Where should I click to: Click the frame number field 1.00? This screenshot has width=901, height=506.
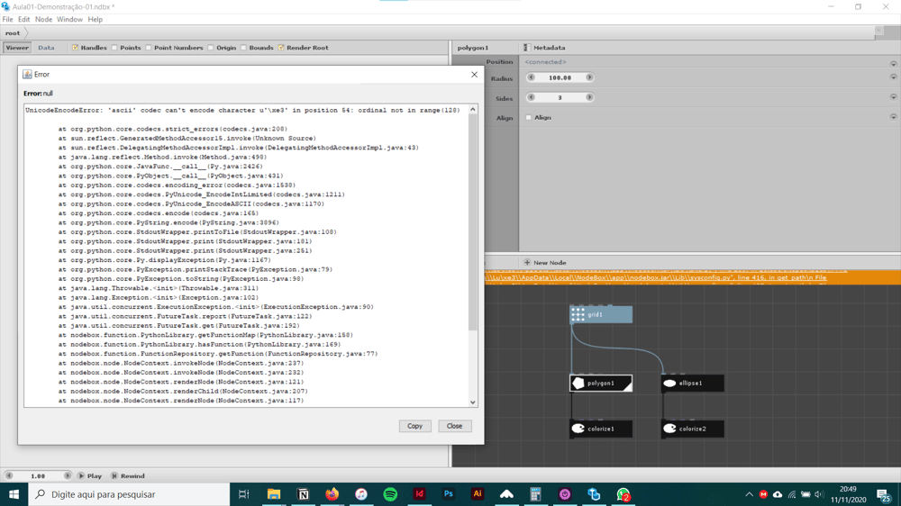[38, 476]
